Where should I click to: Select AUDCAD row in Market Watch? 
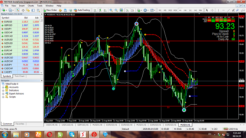(x=20, y=58)
